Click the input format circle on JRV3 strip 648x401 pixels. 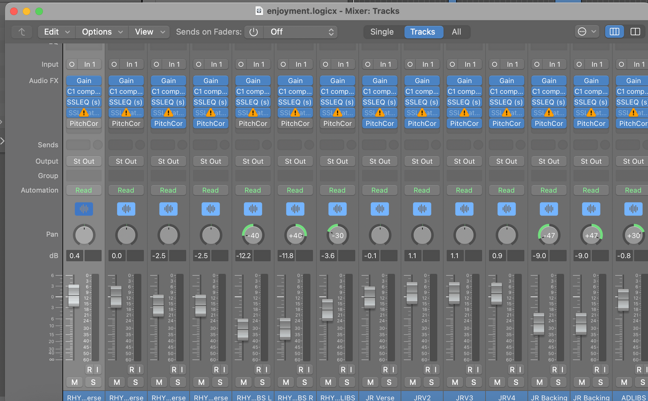(x=452, y=64)
